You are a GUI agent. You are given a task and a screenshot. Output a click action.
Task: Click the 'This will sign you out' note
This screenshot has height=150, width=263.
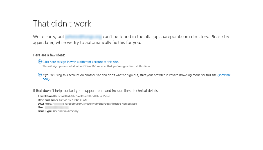point(96,66)
